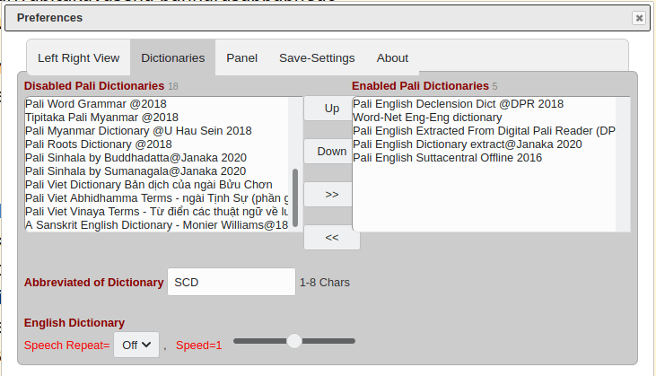
Task: Open the Dictionaries tab
Action: (172, 58)
